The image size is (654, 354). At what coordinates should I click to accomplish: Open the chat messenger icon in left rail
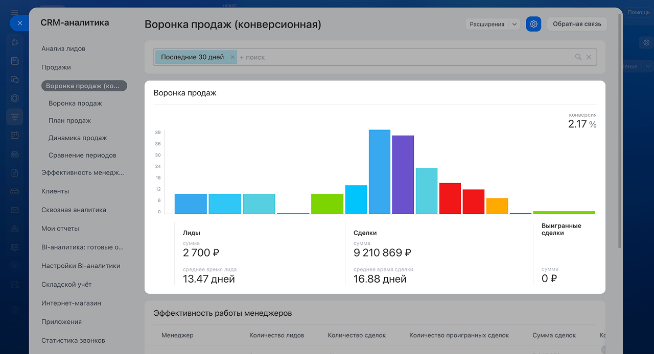[x=14, y=80]
